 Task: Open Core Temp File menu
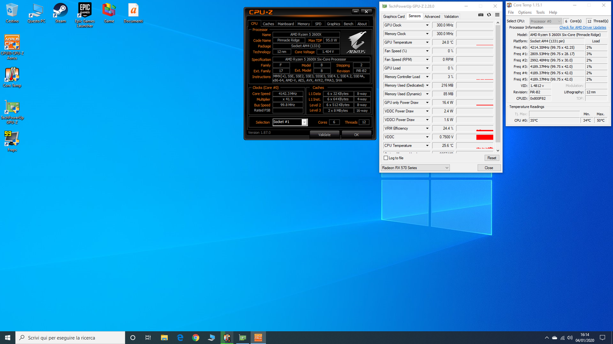(x=511, y=12)
